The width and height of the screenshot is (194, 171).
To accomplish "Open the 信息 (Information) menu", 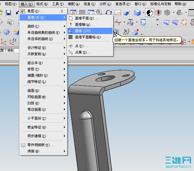I will [x=90, y=4].
